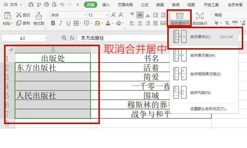
Task: Click the Clear eraser icon
Action: click(118, 23)
